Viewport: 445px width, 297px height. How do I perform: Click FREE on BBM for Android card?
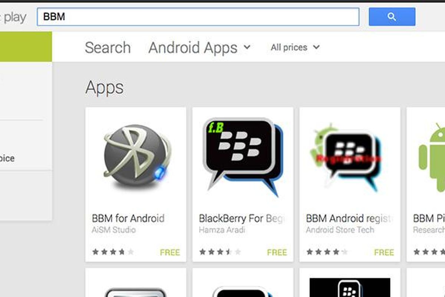(170, 252)
